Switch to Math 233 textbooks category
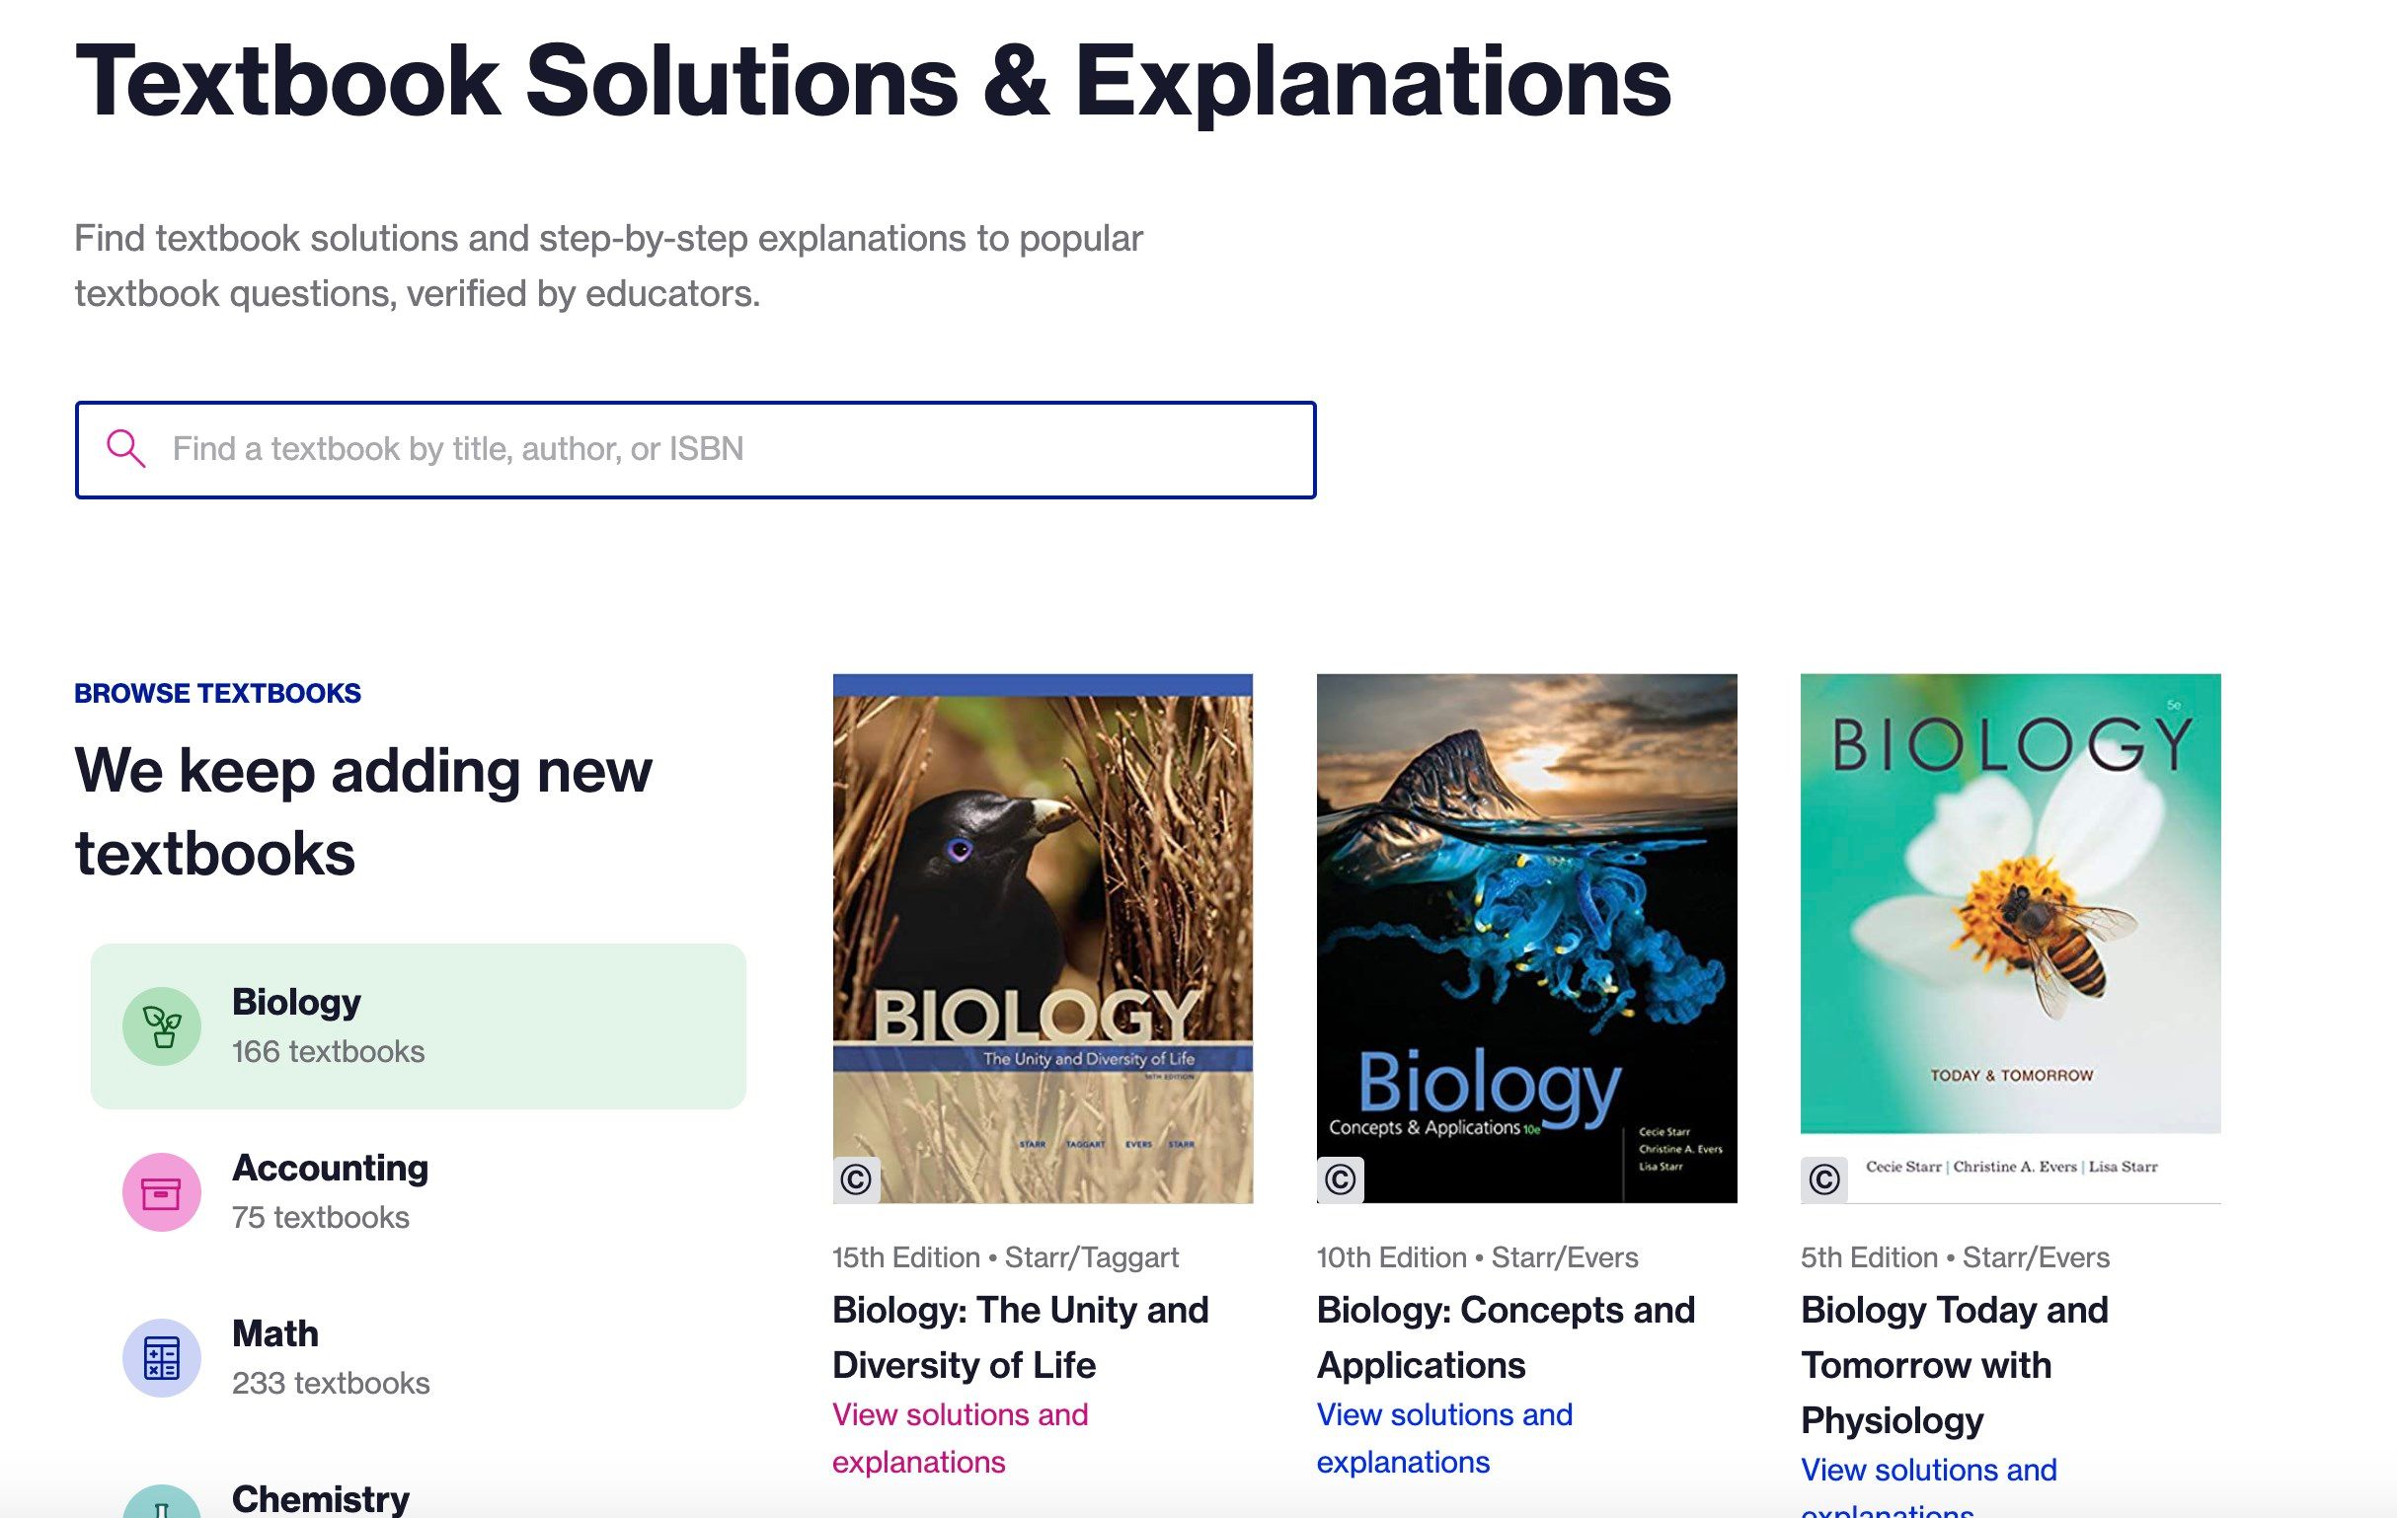The width and height of the screenshot is (2397, 1518). [x=418, y=1358]
